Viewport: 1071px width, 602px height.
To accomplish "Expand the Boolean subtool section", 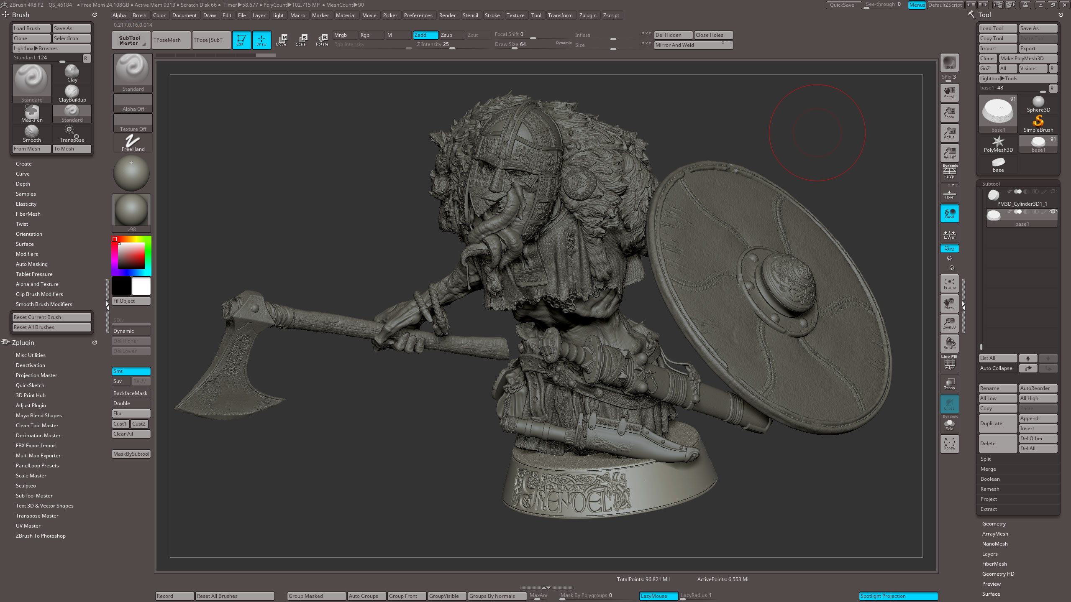I will point(990,479).
